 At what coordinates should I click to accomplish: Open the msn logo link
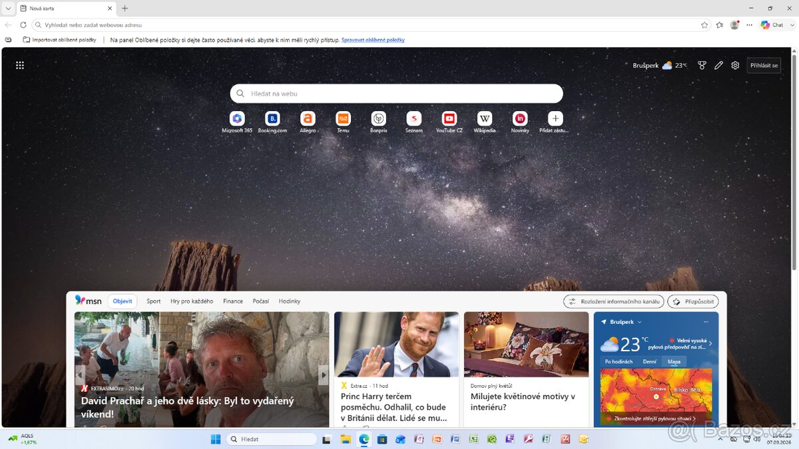pyautogui.click(x=89, y=301)
